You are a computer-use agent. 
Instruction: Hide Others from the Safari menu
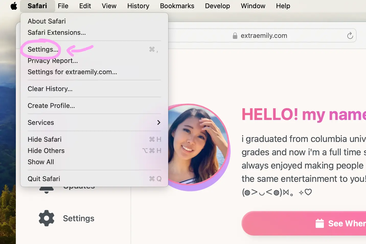point(46,151)
